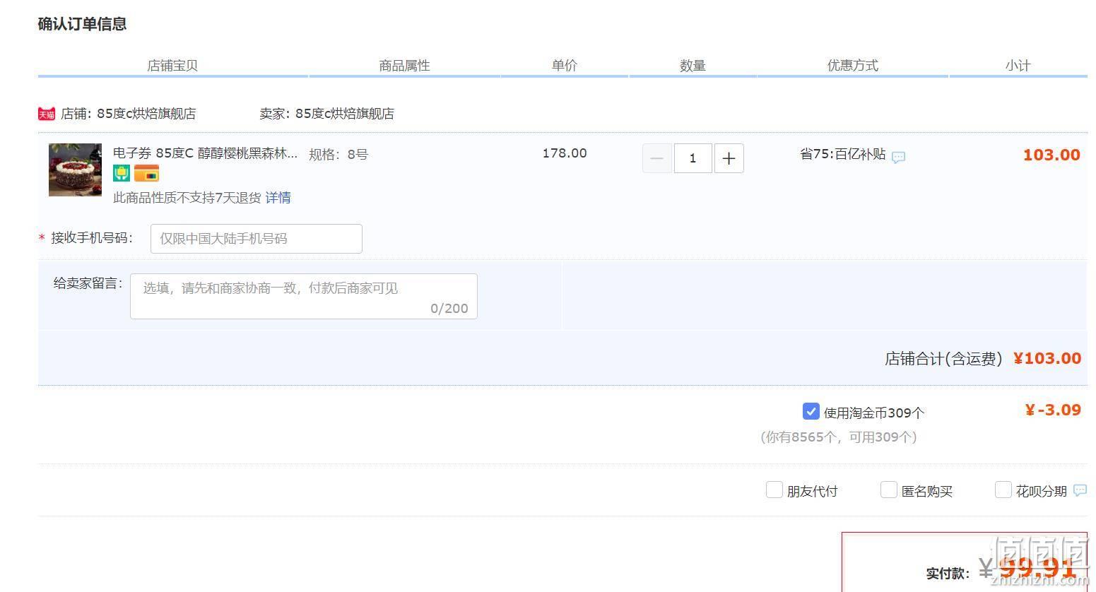Click the store total ¥103.00
Screen dimensions: 1096x592
[x=1047, y=358]
